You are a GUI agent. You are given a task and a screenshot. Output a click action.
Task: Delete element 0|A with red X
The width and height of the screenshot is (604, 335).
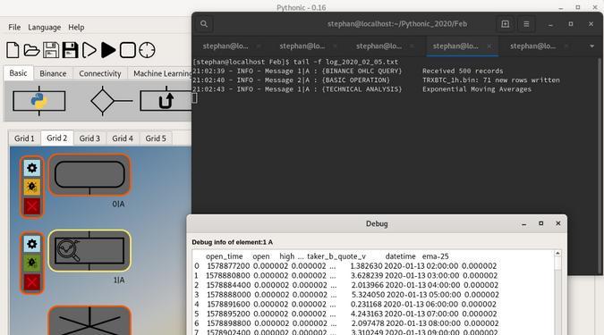point(32,206)
